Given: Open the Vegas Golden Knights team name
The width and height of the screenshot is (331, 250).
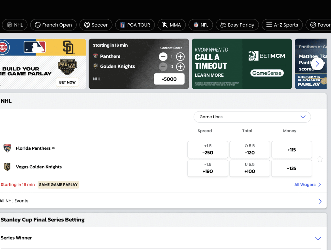Looking at the screenshot, I should coord(39,167).
